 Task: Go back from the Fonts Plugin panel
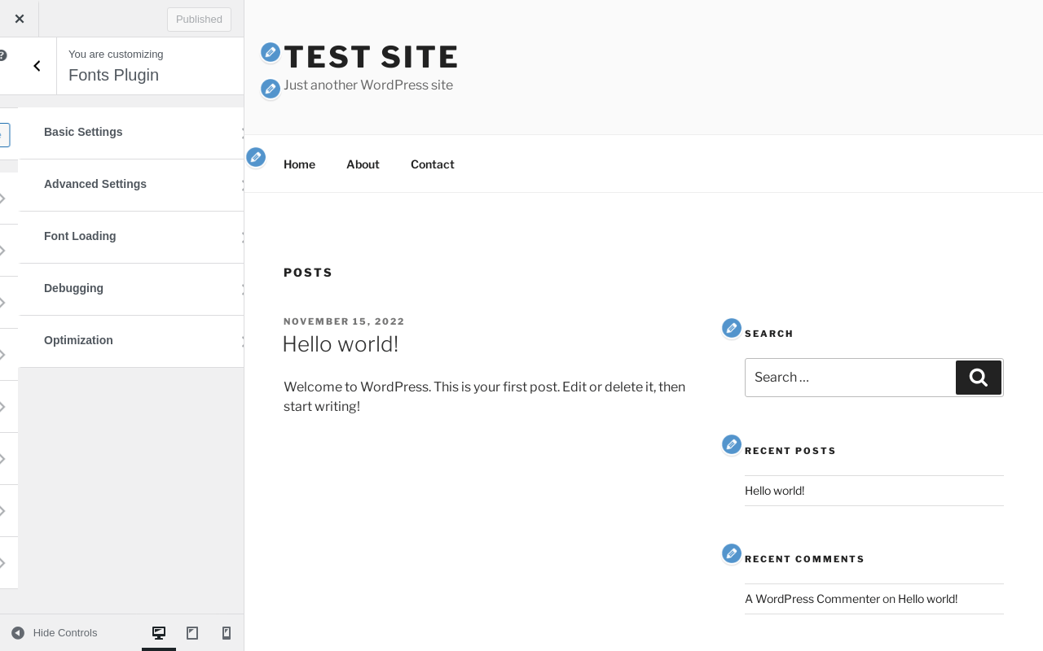37,66
